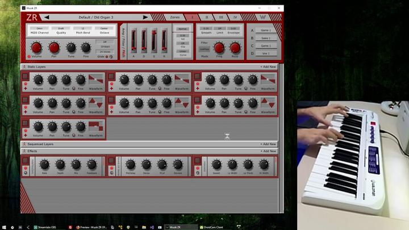409x230 pixels.
Task: Toggle enable box on the PreDelay/Decay effect
Action: coord(111,160)
